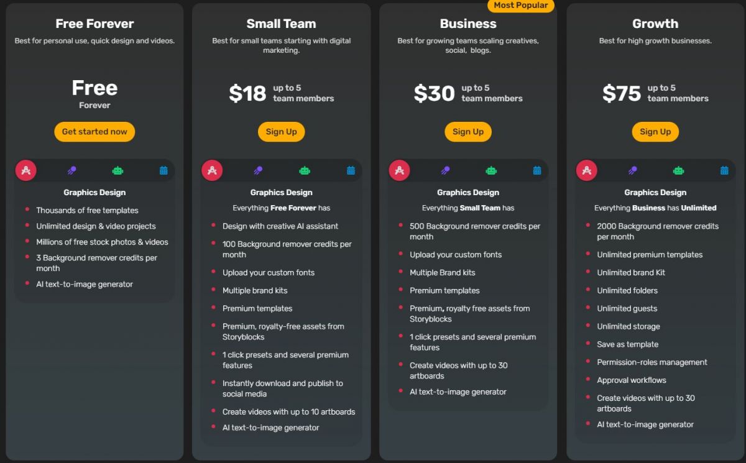Click the purple comet icon on Free Forever card

[x=71, y=169]
